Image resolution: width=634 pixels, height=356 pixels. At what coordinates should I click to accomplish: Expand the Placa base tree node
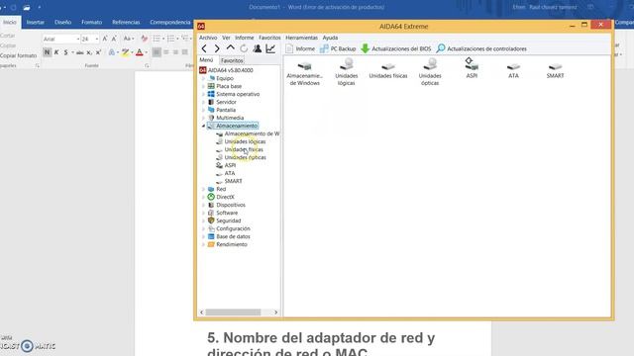[203, 86]
